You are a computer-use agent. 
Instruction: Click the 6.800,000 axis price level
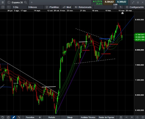point(140,95)
